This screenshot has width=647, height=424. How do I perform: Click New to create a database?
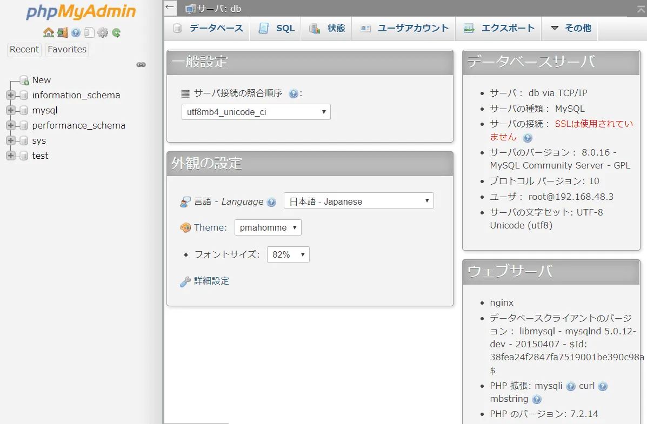pyautogui.click(x=41, y=79)
